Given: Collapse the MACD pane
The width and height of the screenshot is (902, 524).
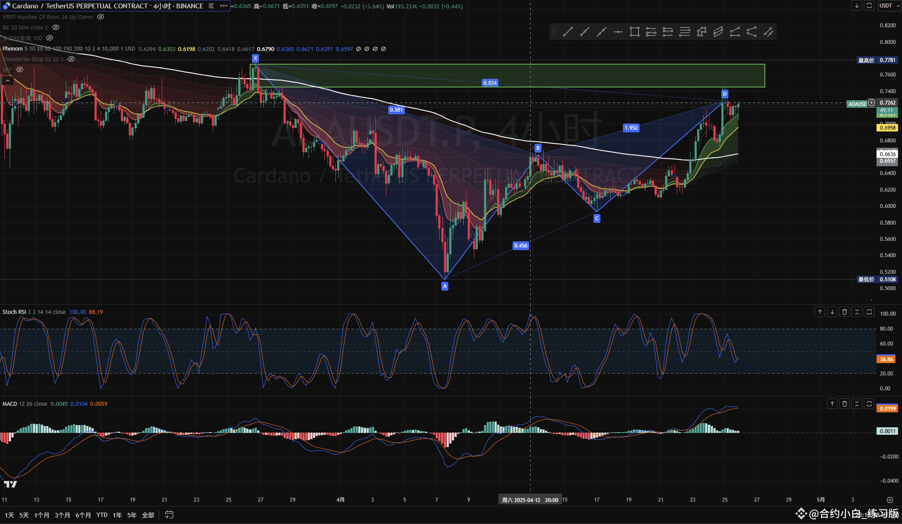Looking at the screenshot, I should click(857, 404).
